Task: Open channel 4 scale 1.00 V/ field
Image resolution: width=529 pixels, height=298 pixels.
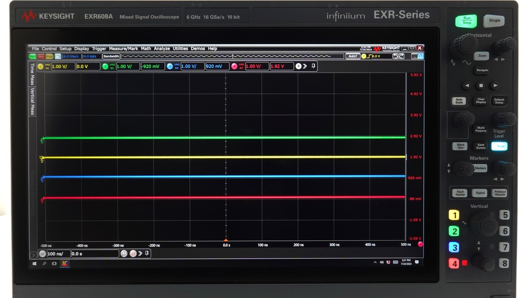Action: coord(257,66)
